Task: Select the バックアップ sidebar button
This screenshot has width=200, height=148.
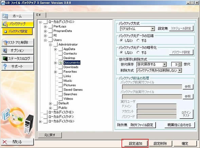Action: (x=18, y=24)
